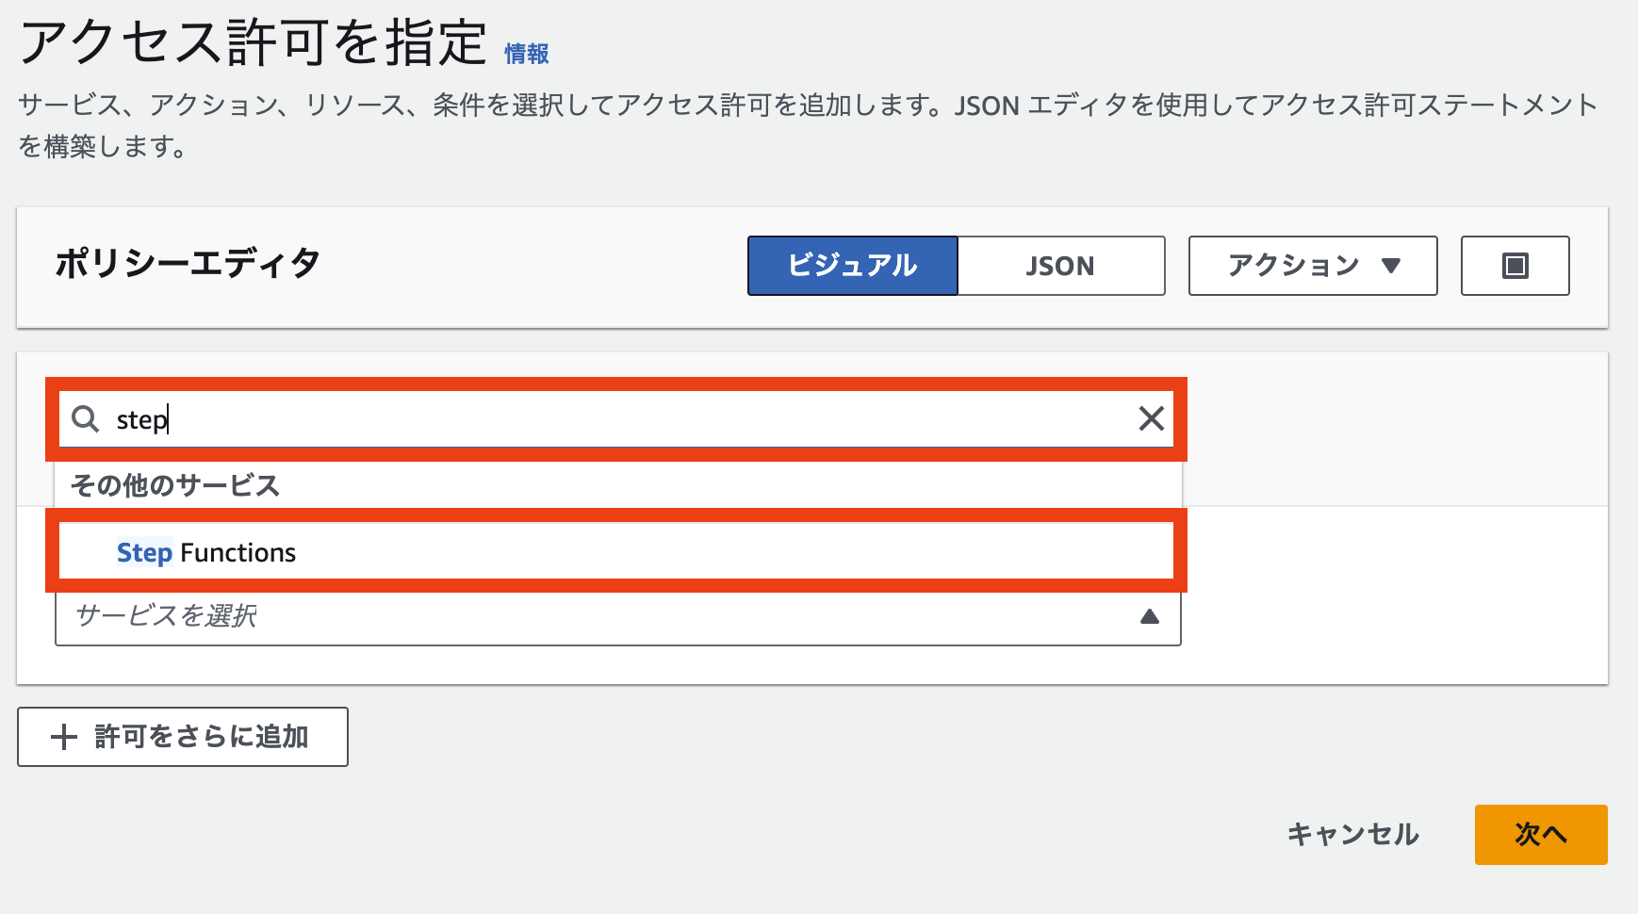
Task: Select Step Functions from the search results
Action: pyautogui.click(x=205, y=552)
